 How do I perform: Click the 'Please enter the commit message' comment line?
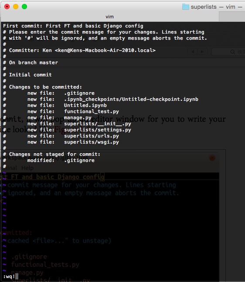pos(104,32)
